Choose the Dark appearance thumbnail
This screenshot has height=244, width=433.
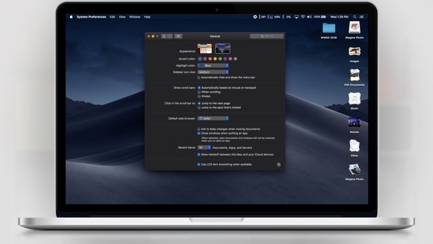[x=222, y=49]
